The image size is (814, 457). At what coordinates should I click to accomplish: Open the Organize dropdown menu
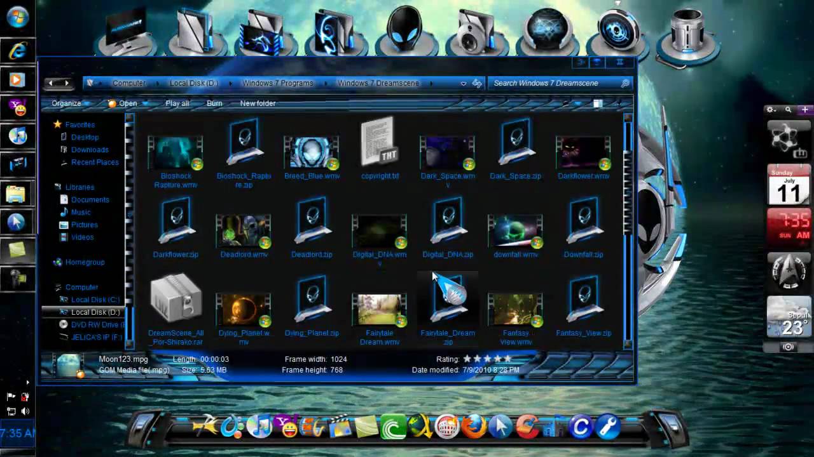pyautogui.click(x=71, y=103)
